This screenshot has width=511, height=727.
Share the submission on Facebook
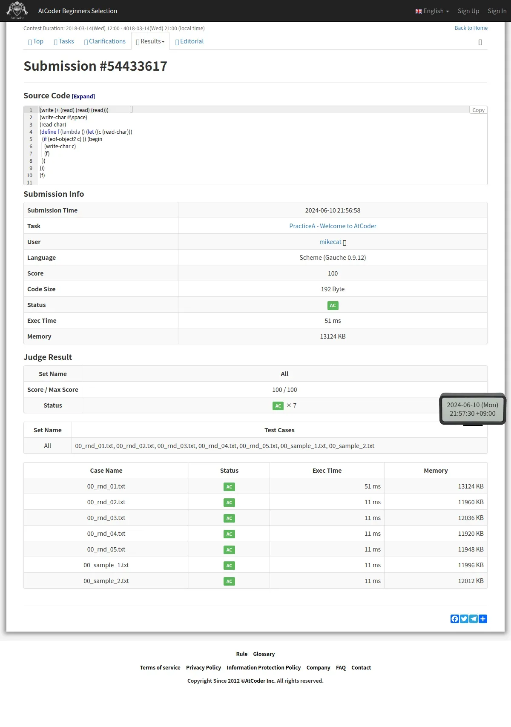[x=455, y=619]
